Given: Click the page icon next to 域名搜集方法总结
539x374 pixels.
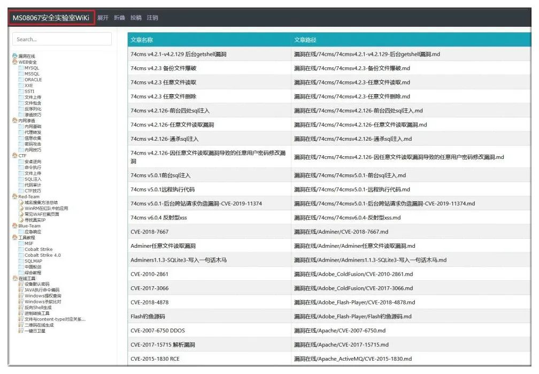Looking at the screenshot, I should 21,202.
